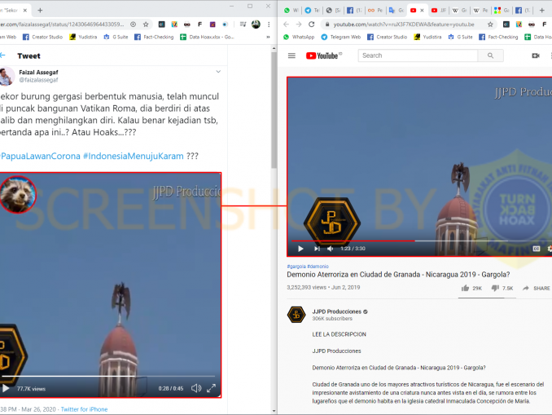Viewport: 552px width, 415px height.
Task: Click the YouTube URL address bar
Action: 404,24
